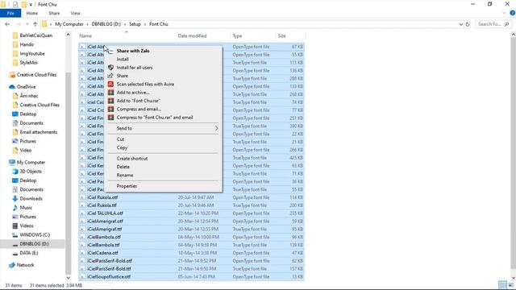Select file iCielCadena.otf
Viewport: 516px width, 290px height.
tap(102, 253)
